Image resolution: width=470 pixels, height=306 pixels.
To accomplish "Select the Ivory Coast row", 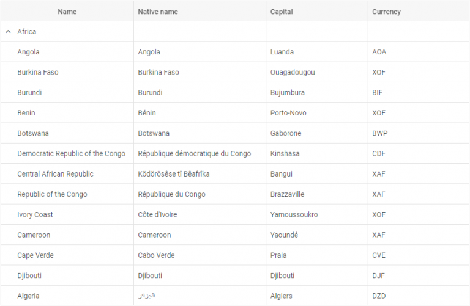I will point(235,214).
